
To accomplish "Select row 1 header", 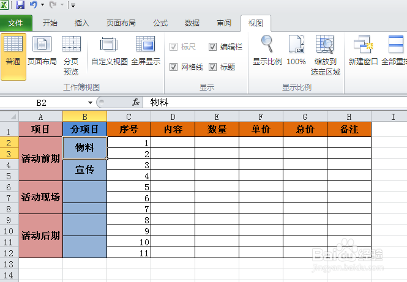I will pos(9,129).
